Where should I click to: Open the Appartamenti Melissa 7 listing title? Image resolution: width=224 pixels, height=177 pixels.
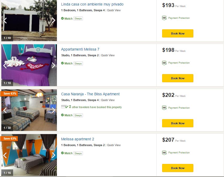[x=80, y=49]
